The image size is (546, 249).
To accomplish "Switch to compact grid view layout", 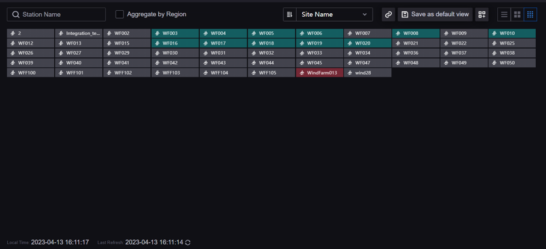I will pos(530,14).
